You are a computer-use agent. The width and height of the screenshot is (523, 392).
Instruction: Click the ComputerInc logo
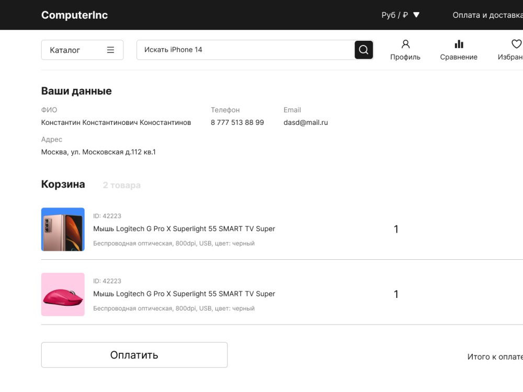pos(74,15)
